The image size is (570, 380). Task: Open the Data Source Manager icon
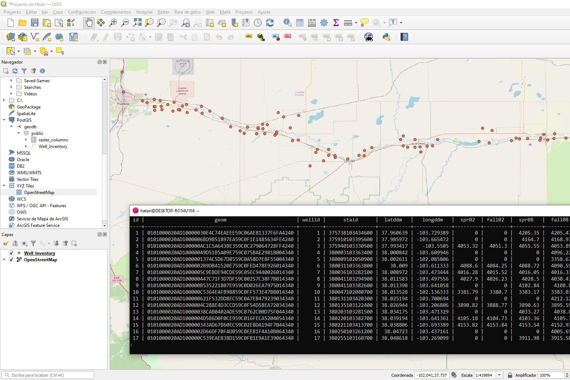11,37
